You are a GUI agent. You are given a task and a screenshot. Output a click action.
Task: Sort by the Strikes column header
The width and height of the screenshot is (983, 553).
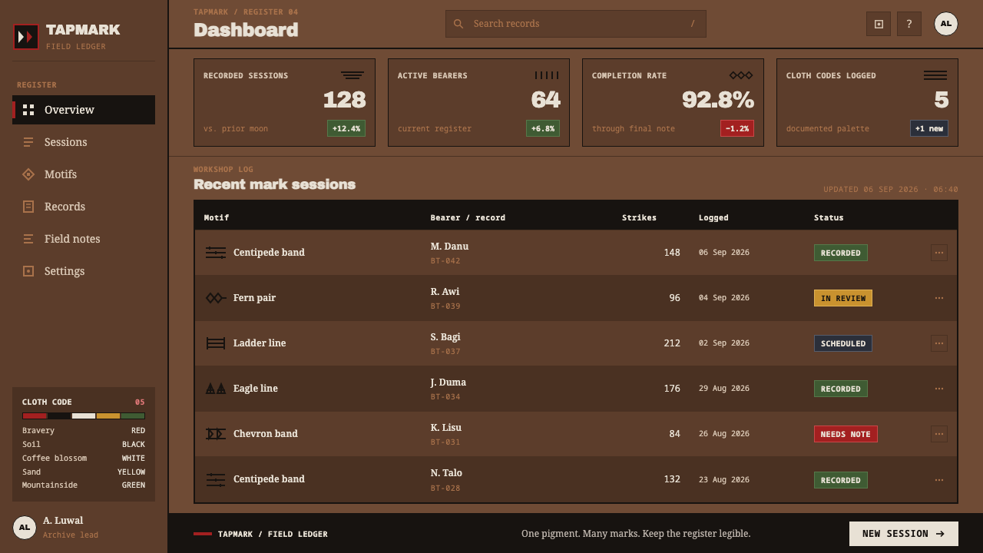pyautogui.click(x=639, y=217)
